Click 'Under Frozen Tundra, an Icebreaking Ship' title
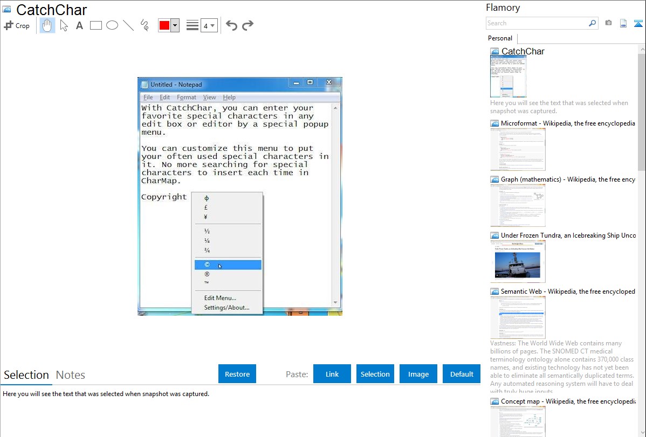The width and height of the screenshot is (646, 437). [x=568, y=235]
